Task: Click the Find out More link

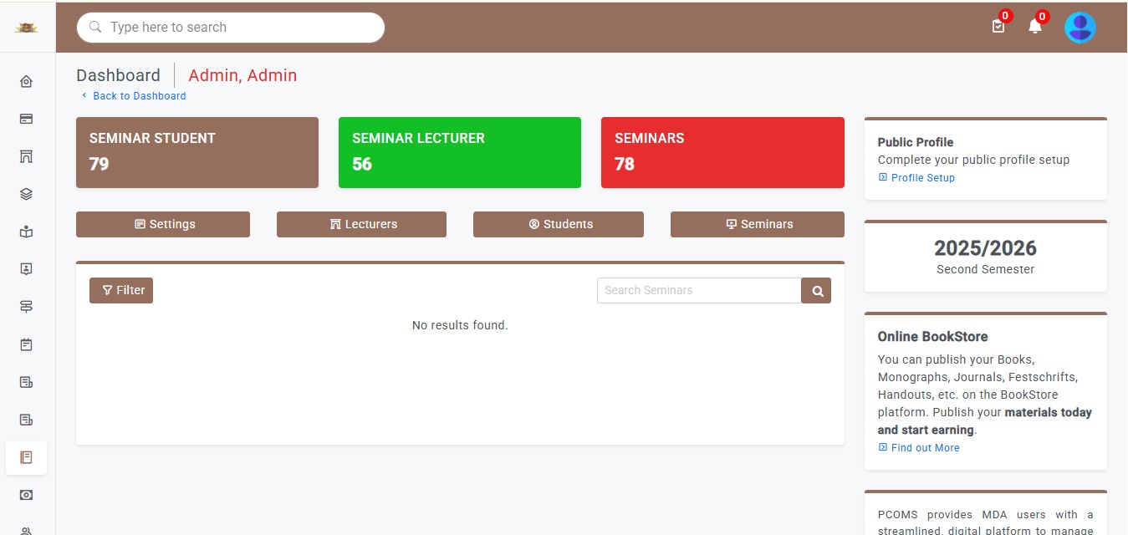Action: [925, 448]
